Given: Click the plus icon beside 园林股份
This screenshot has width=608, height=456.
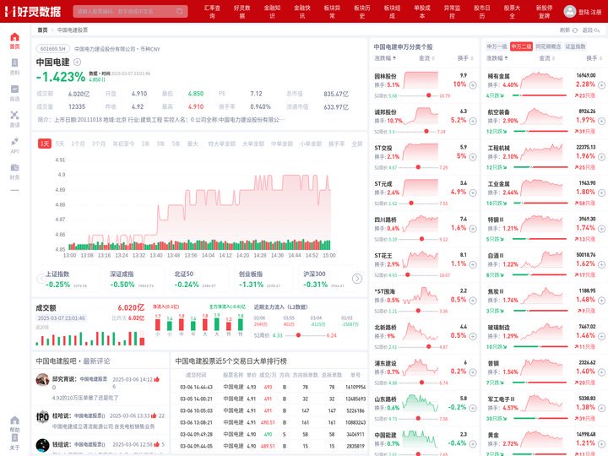Looking at the screenshot, I should click(x=473, y=85).
